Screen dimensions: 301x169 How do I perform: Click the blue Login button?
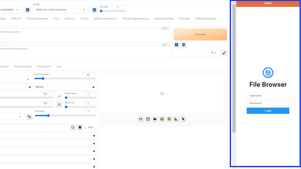[x=268, y=111]
